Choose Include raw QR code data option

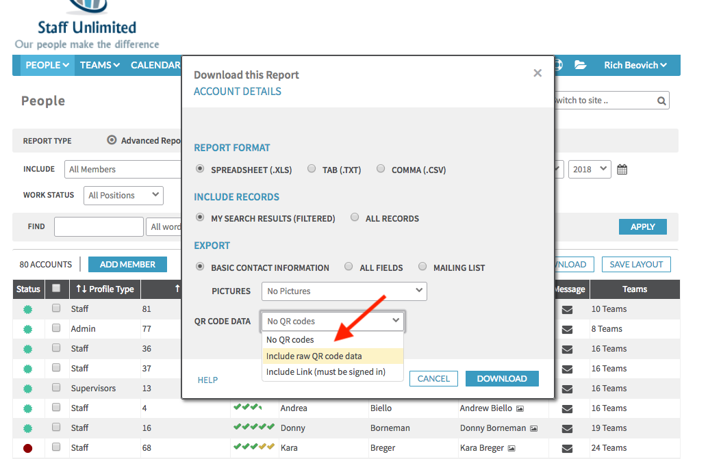point(333,356)
